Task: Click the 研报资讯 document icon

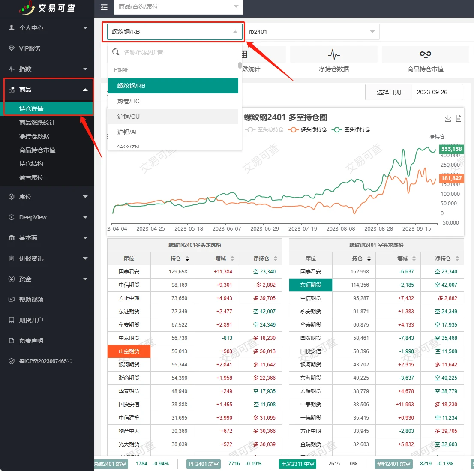Action: pos(12,258)
